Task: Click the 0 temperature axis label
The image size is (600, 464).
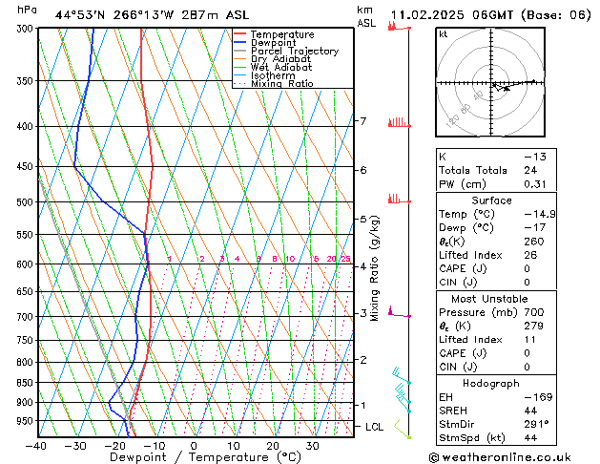Action: click(x=194, y=446)
